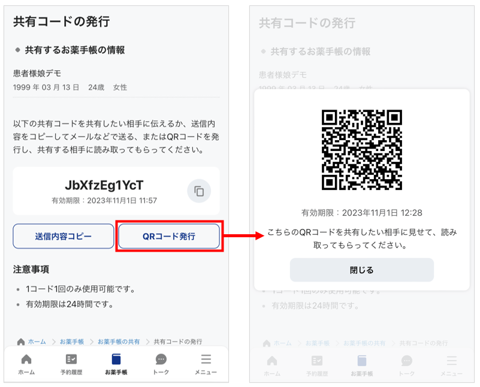The width and height of the screenshot is (480, 387).
Task: Close the QR dialog with 閉じる
Action: point(361,270)
